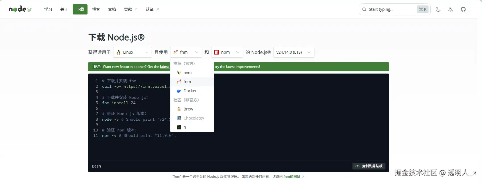Image resolution: width=482 pixels, height=182 pixels.
Task: Click the ⌘K shortcut badge
Action: [423, 9]
